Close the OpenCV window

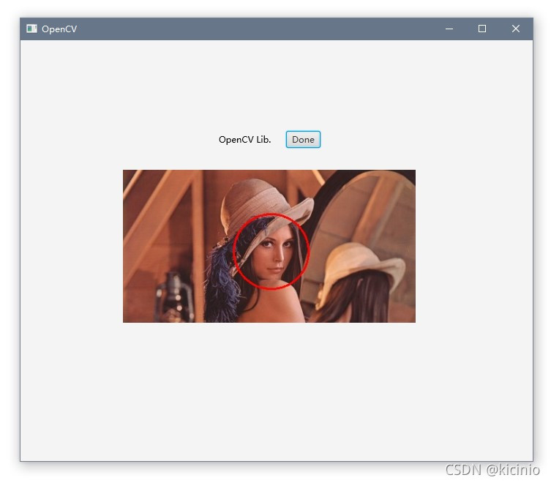click(x=515, y=29)
